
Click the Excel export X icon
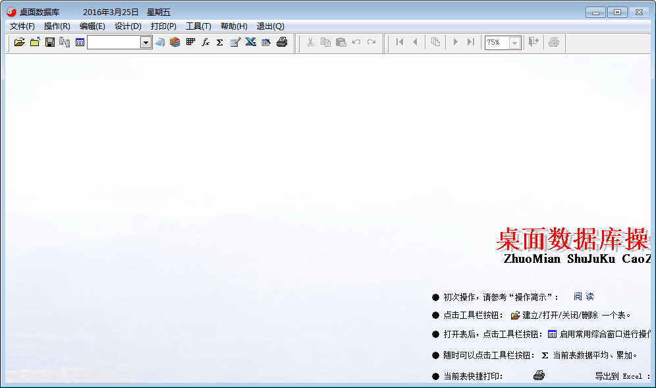[x=250, y=42]
